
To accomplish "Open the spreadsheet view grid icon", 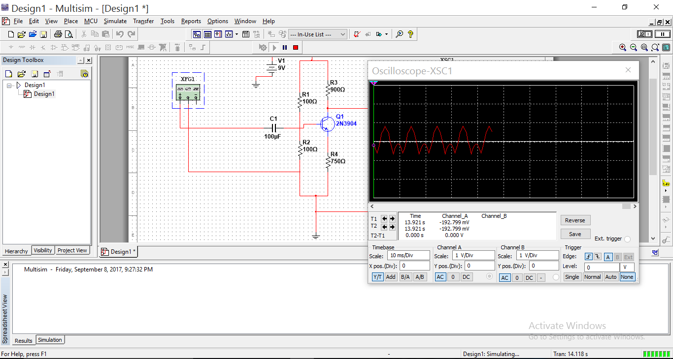I will [207, 34].
